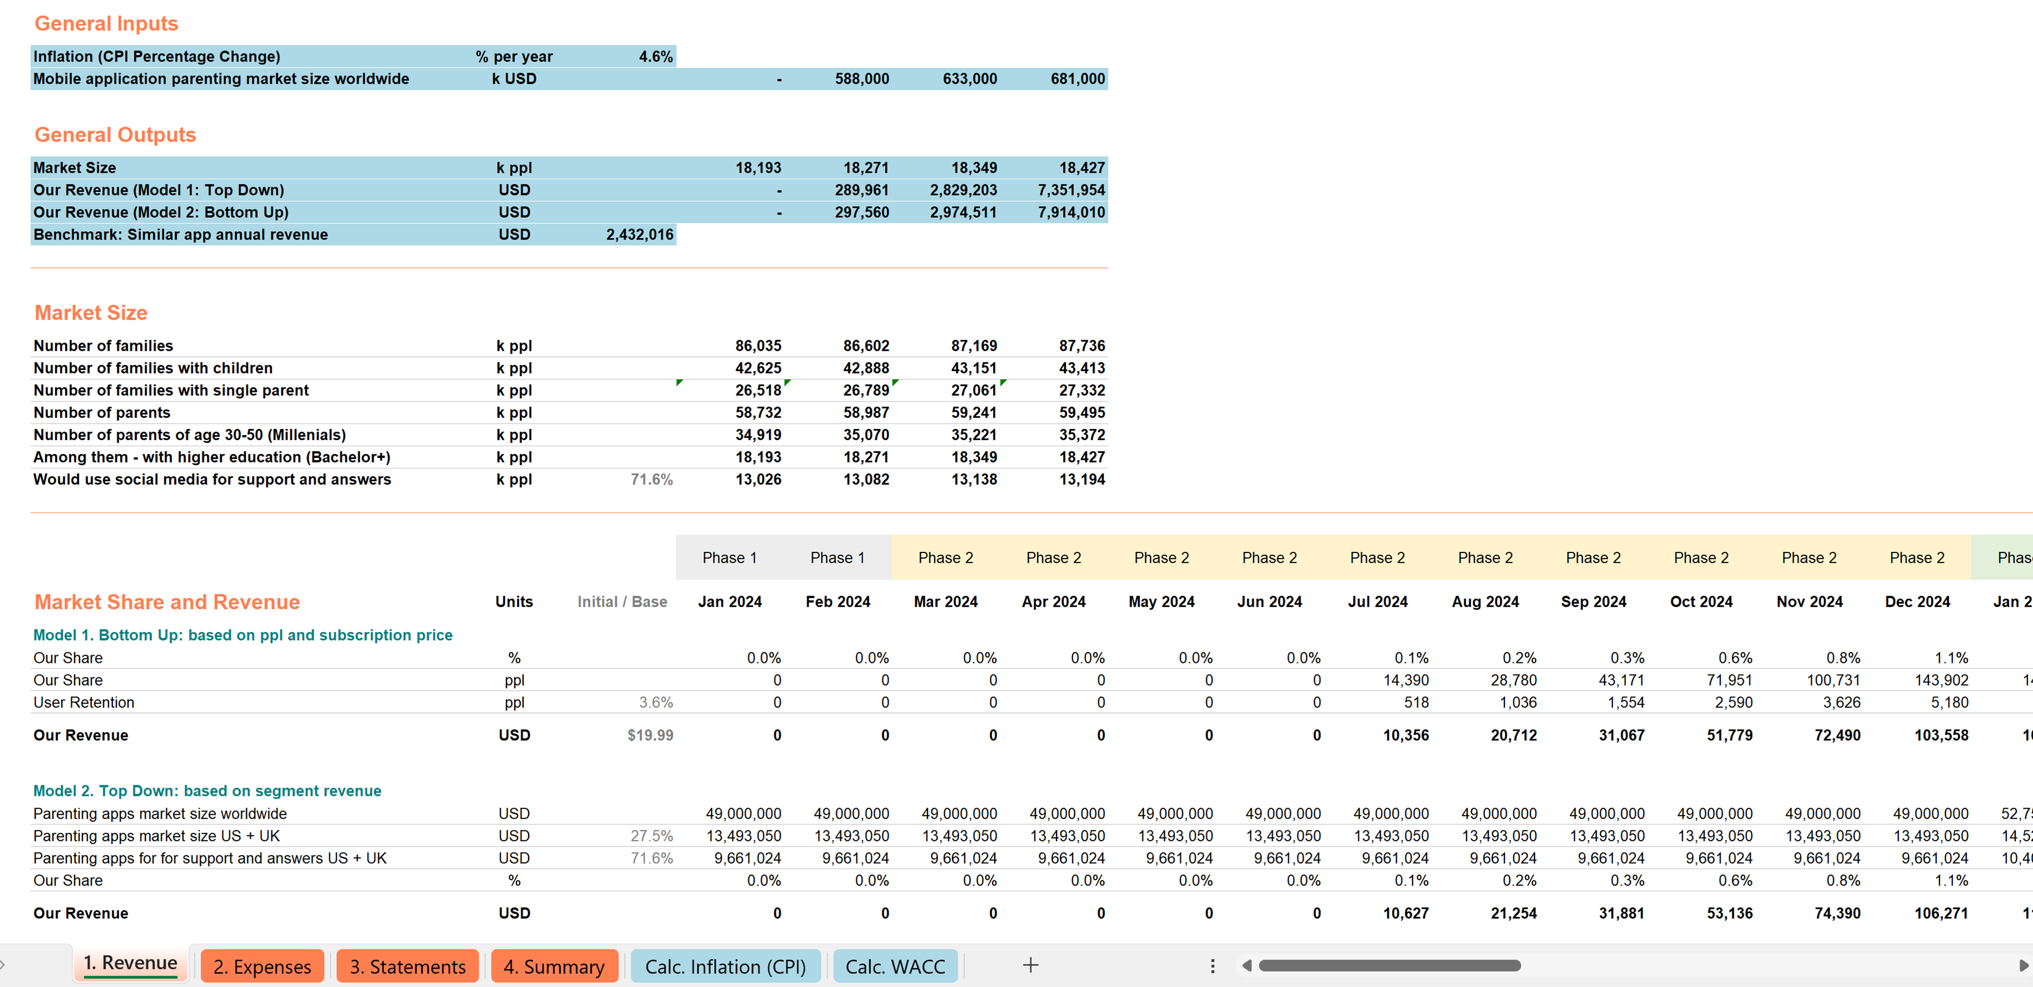Select 'General Inputs' heading cell

106,23
